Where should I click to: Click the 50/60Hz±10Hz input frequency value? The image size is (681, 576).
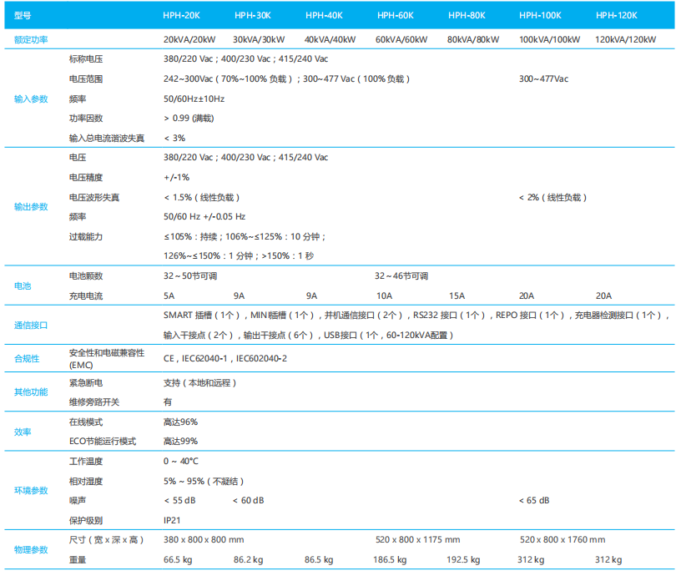click(x=194, y=99)
